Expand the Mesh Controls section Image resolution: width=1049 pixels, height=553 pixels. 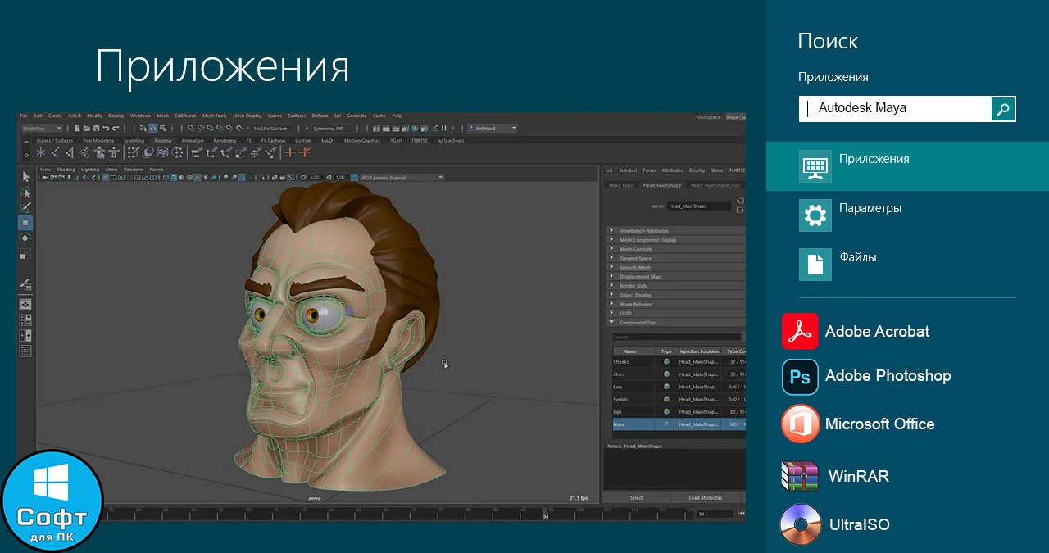pyautogui.click(x=676, y=249)
